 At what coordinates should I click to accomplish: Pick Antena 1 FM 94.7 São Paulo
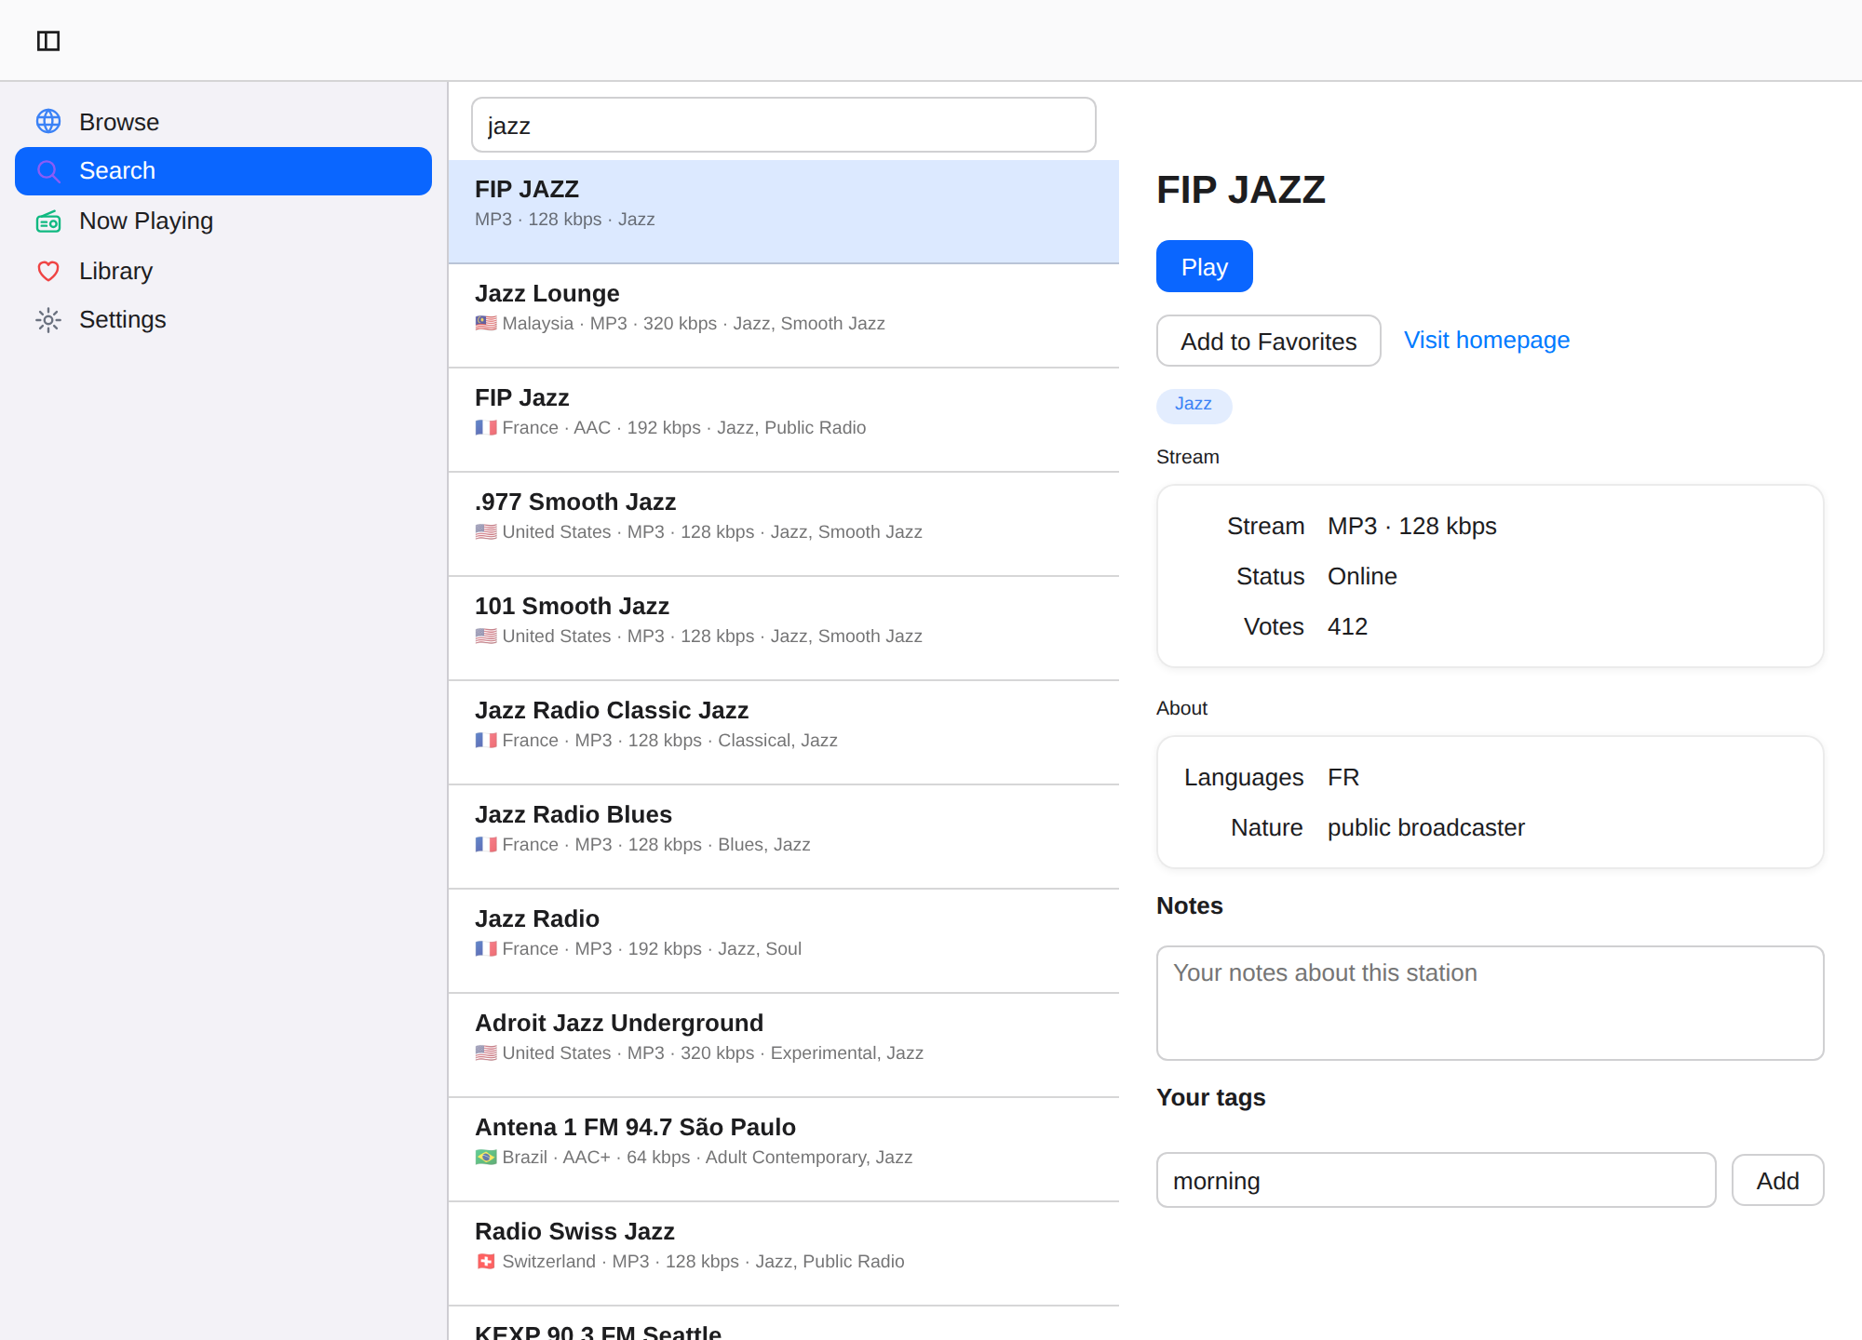(784, 1149)
